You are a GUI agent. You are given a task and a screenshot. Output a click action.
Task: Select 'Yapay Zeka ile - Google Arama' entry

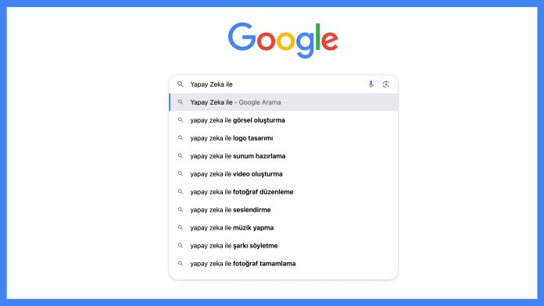(284, 102)
